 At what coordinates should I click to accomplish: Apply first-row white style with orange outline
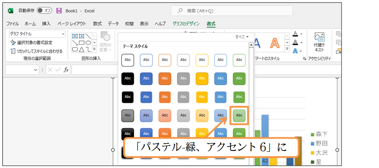pos(165,60)
